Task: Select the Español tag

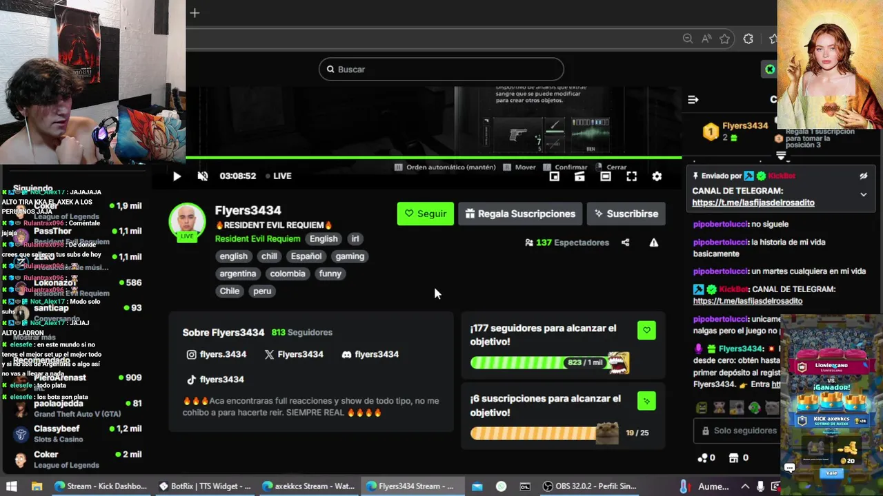Action: pyautogui.click(x=306, y=256)
